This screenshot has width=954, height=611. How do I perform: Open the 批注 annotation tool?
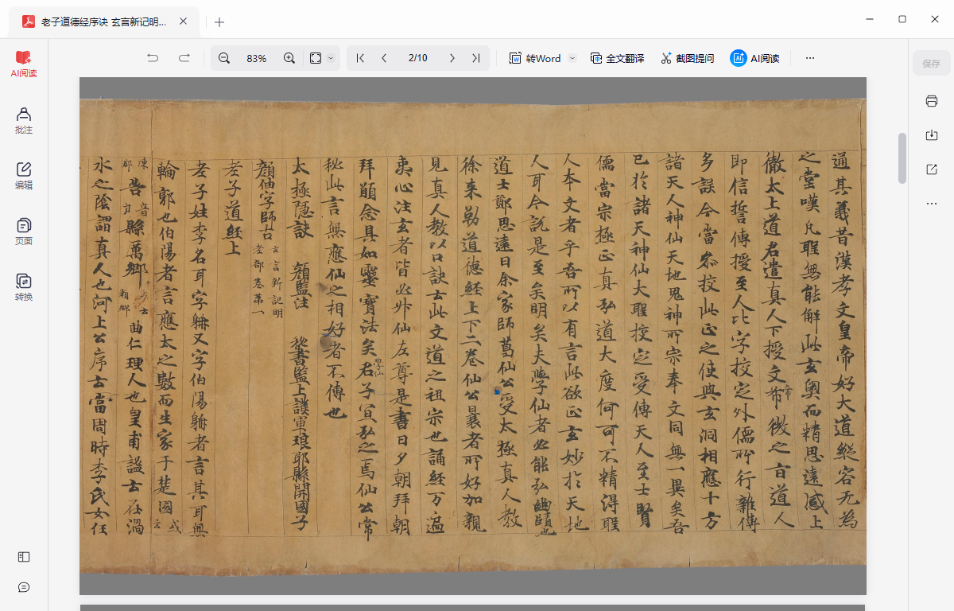[x=24, y=121]
